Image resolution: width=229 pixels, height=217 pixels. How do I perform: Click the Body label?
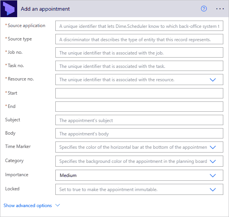[10, 133]
